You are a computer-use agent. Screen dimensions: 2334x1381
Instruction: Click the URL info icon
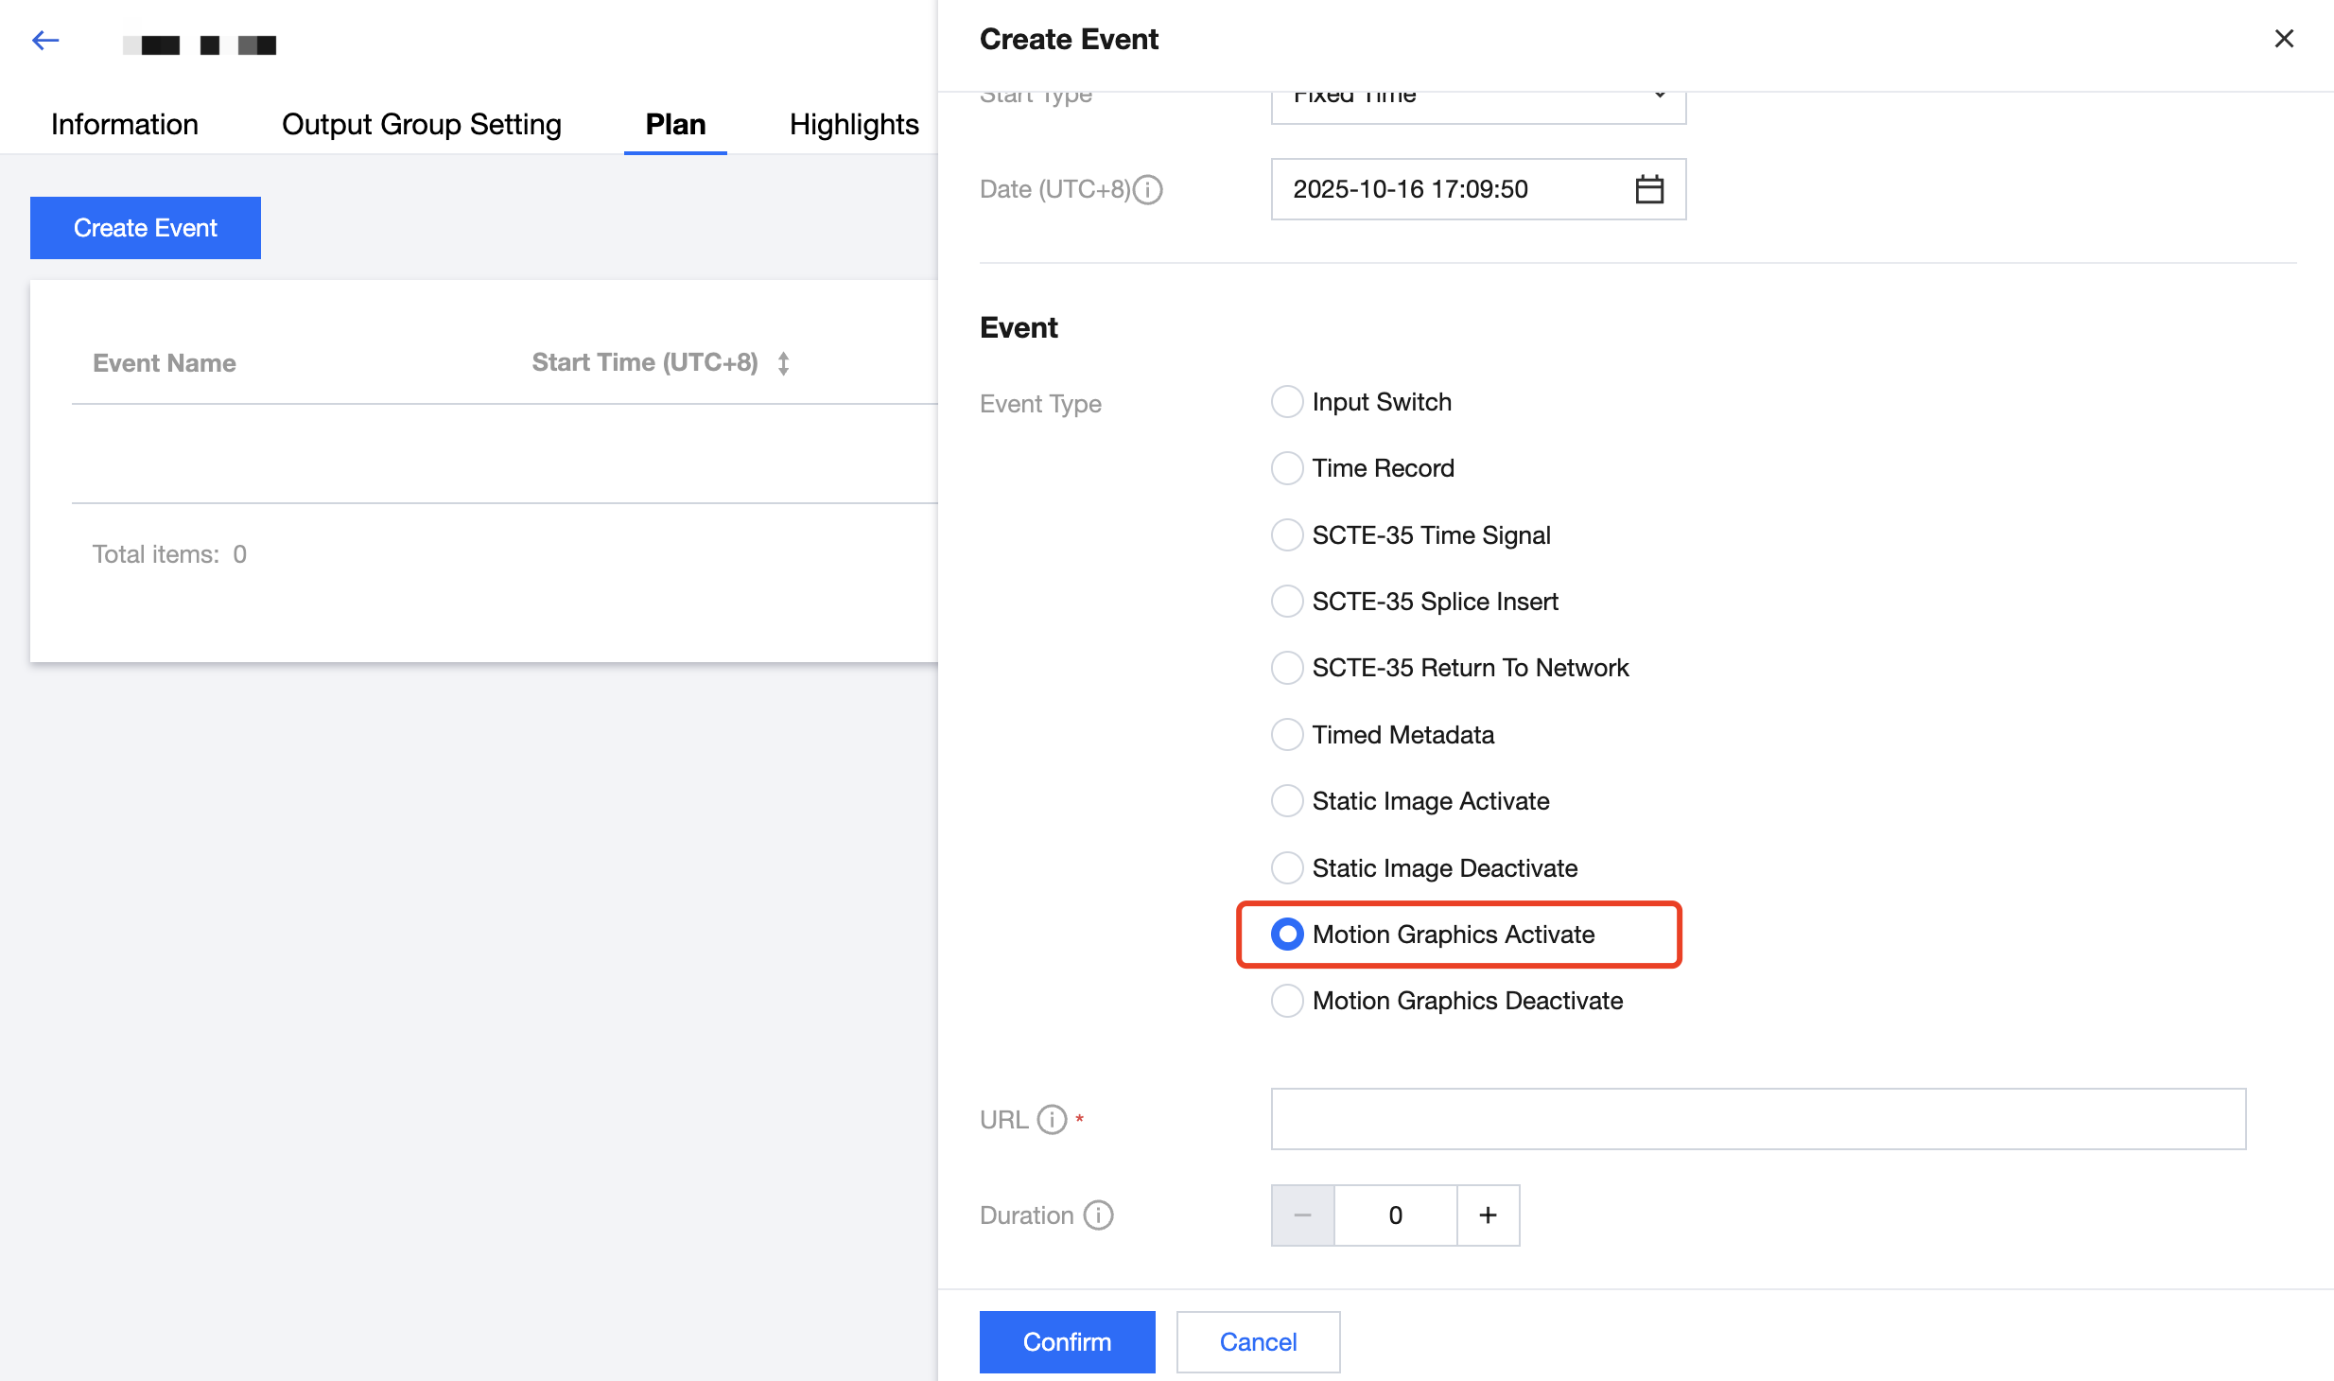(1052, 1120)
